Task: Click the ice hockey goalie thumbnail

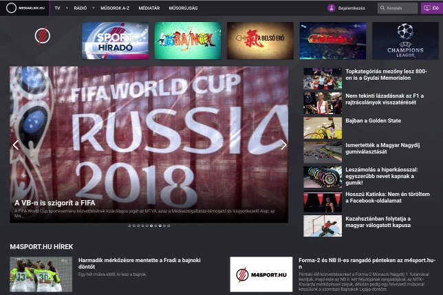Action: (323, 226)
